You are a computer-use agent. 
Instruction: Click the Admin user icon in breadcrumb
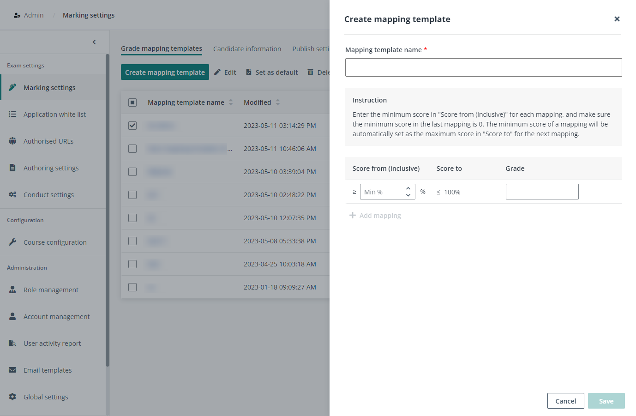point(17,15)
